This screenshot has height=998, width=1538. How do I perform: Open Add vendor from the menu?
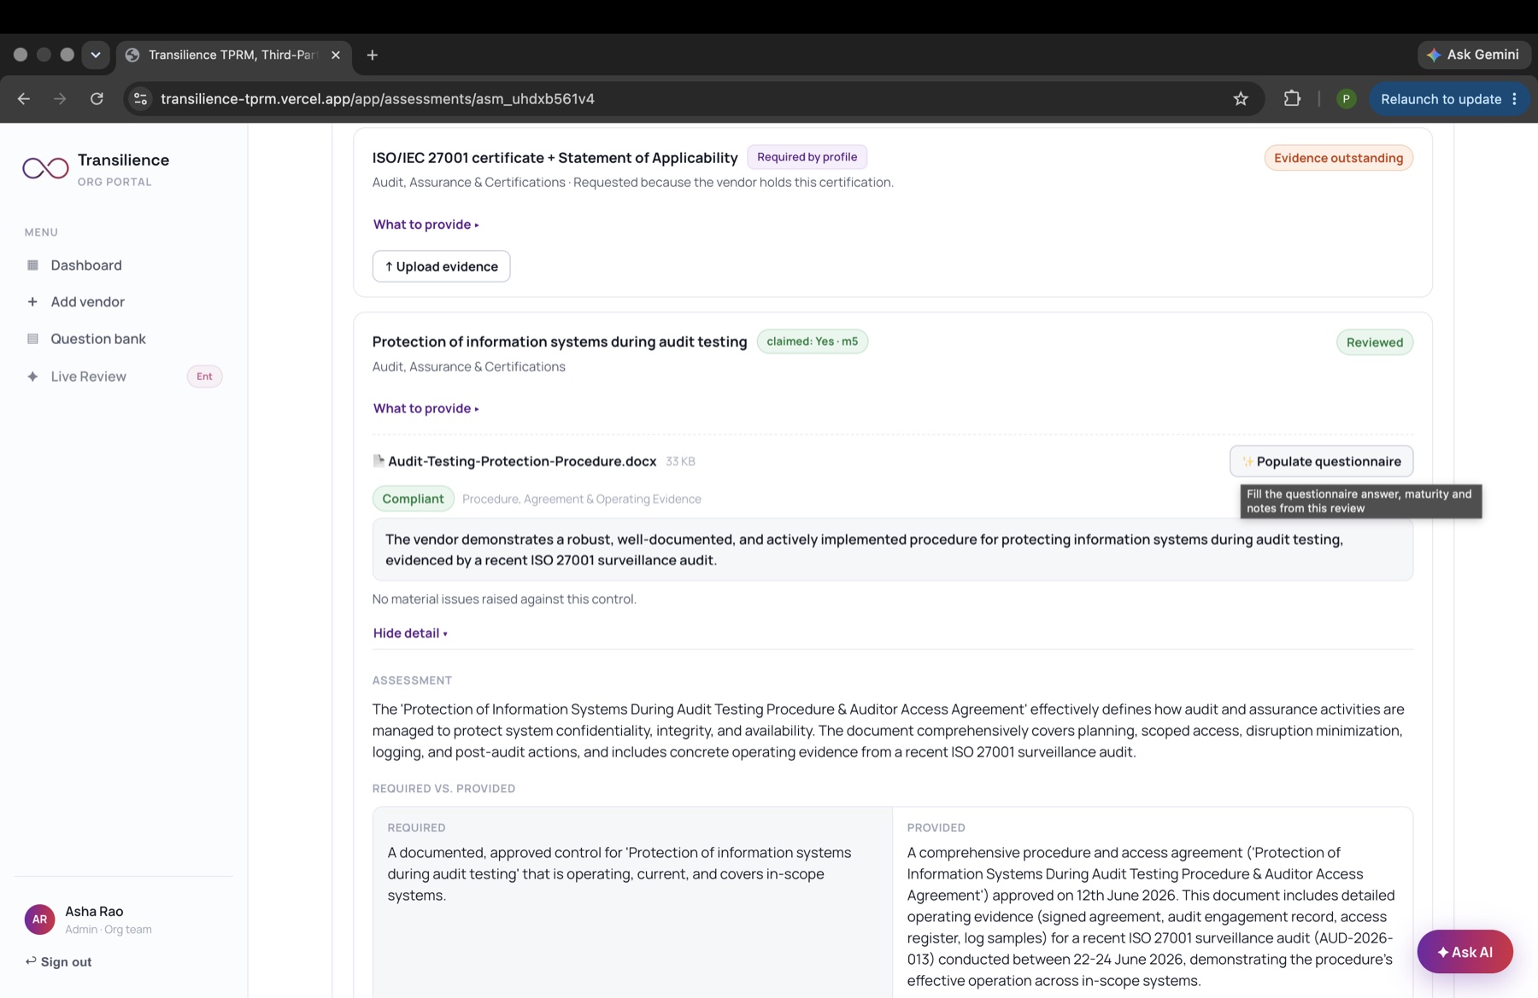(x=87, y=302)
